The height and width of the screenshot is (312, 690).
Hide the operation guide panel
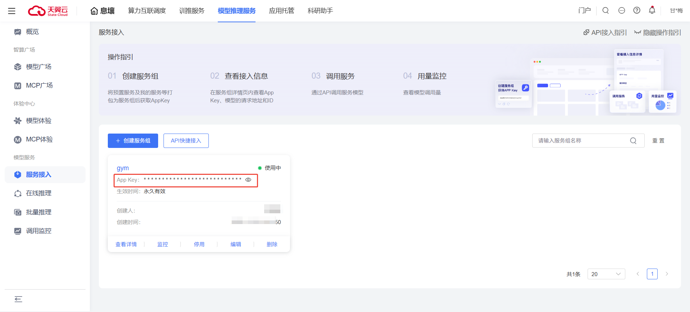click(x=658, y=33)
